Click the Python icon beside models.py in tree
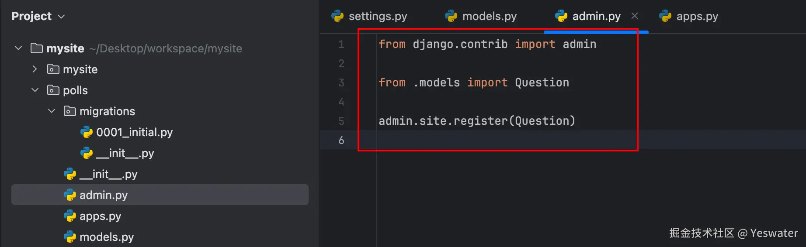Image resolution: width=806 pixels, height=247 pixels. coord(70,237)
